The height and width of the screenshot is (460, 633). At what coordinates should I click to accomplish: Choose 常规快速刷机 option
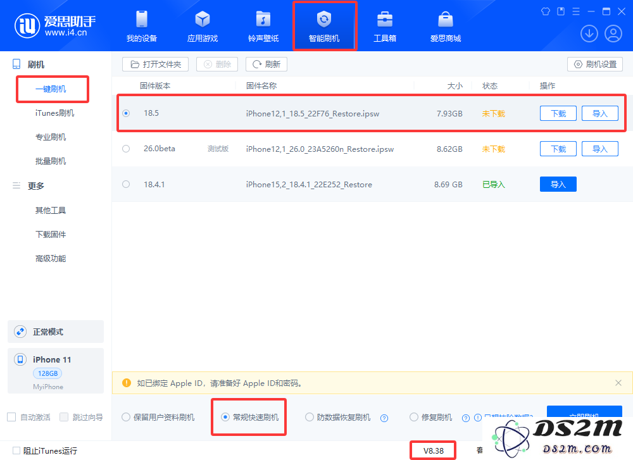coord(250,417)
